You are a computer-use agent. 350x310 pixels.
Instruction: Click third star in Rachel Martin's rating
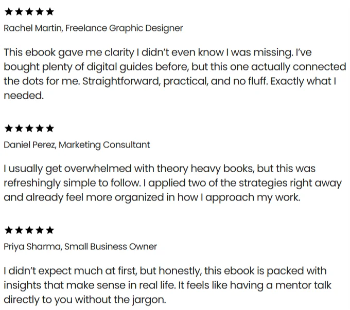pyautogui.click(x=29, y=12)
